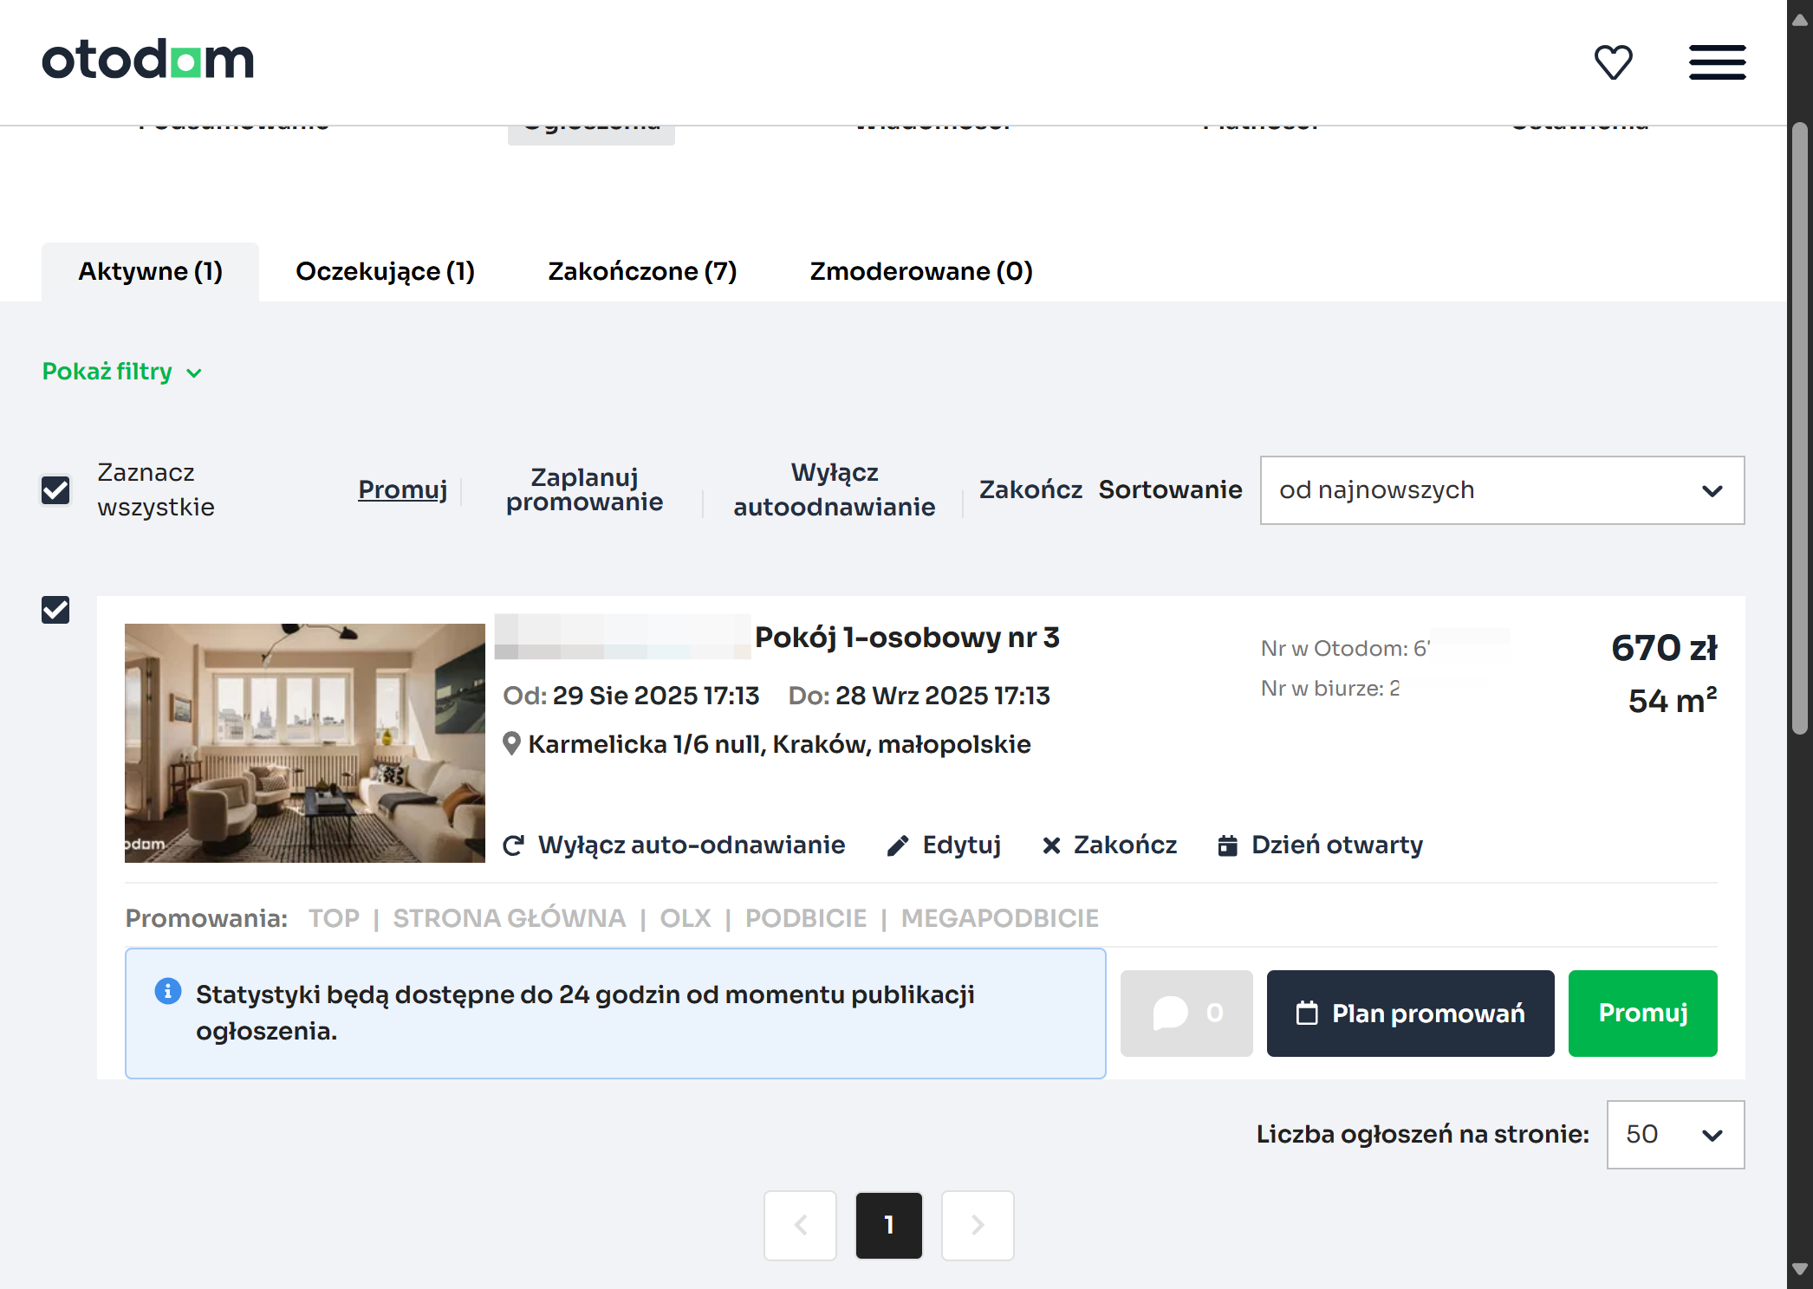The image size is (1813, 1289).
Task: Click the location pin icon by Karmelicka
Action: (512, 744)
